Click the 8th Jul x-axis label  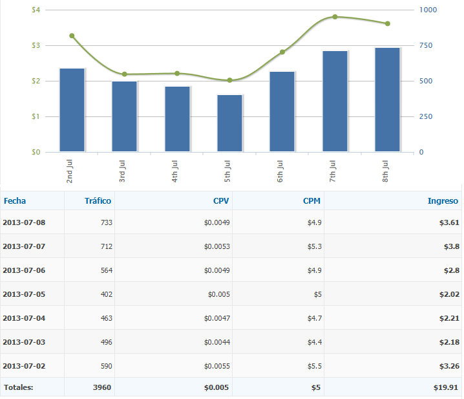[x=385, y=171]
